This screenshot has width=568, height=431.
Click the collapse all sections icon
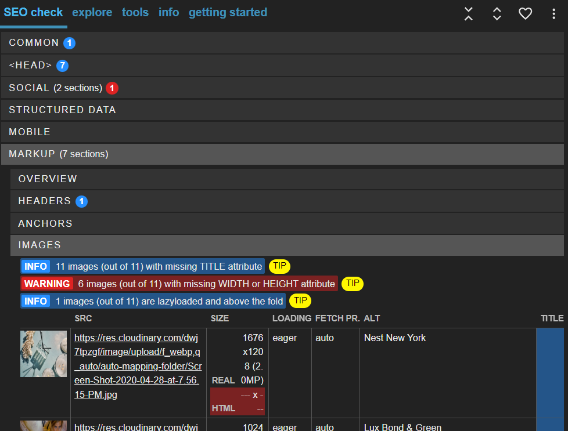469,14
